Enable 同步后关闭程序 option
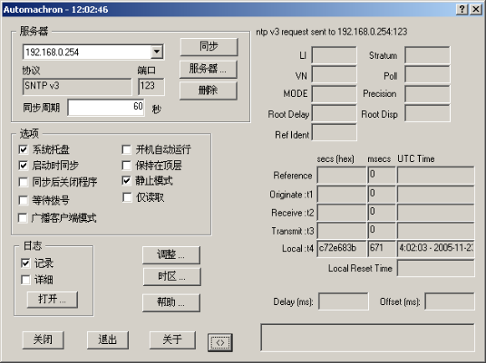Screen dimensions: 486x363 [24, 182]
